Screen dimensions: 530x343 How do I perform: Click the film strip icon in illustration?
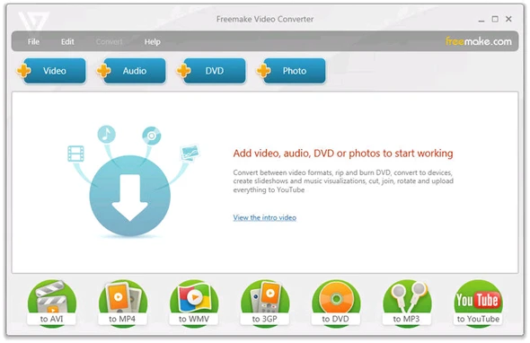(75, 154)
